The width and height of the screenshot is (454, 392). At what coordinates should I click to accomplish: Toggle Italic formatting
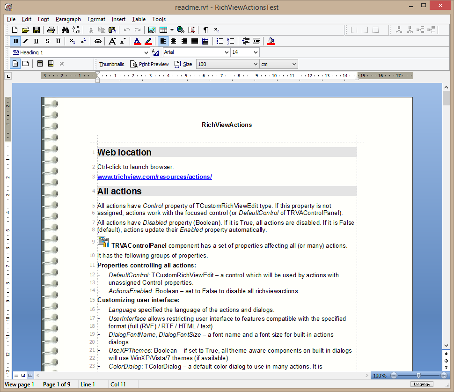pos(26,41)
